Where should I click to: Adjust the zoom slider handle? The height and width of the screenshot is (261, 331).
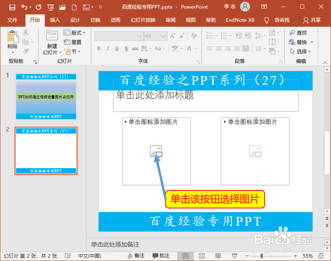coord(261,256)
